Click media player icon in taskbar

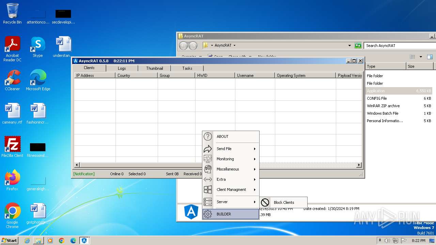tap(50, 241)
